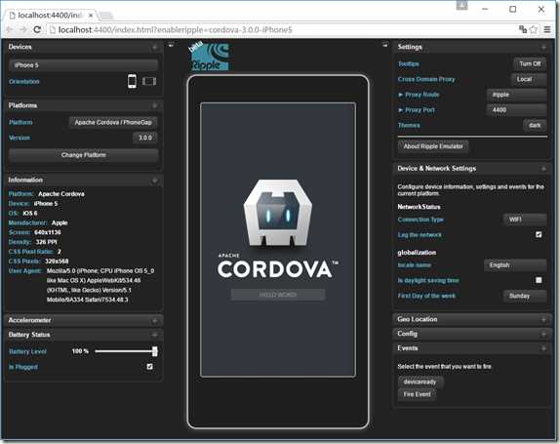This screenshot has width=560, height=444.
Task: Toggle the Lag the network checkbox
Action: tap(539, 234)
